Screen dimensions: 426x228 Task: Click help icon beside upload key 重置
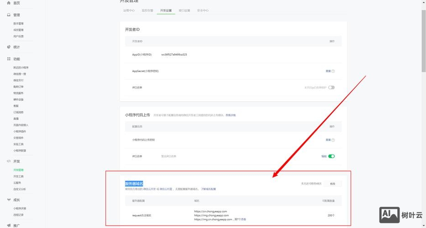[x=333, y=140]
